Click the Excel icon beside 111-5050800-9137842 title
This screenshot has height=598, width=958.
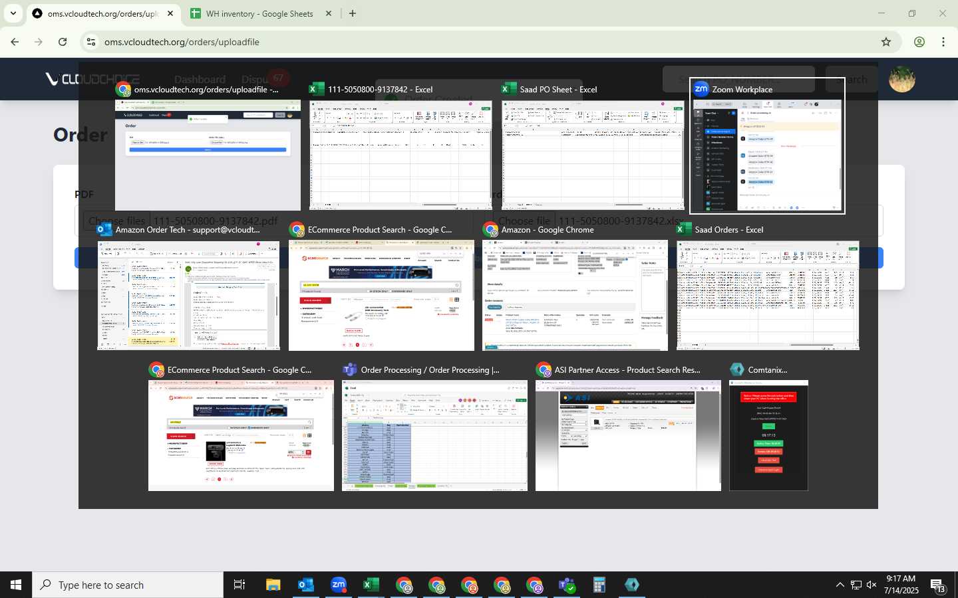317,89
